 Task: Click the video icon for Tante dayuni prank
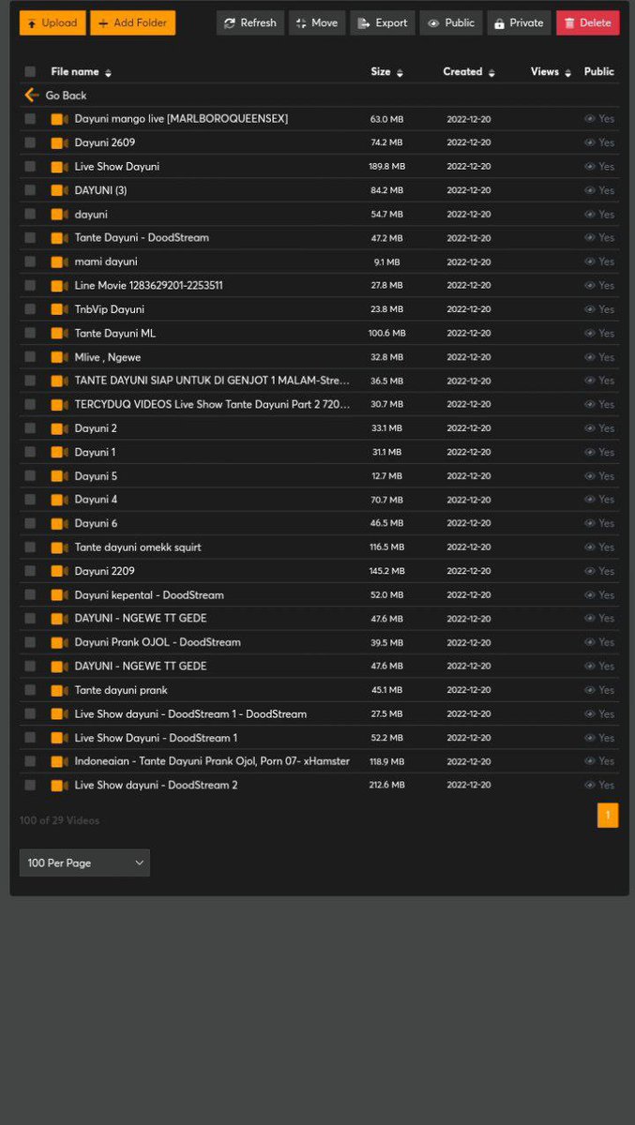60,690
